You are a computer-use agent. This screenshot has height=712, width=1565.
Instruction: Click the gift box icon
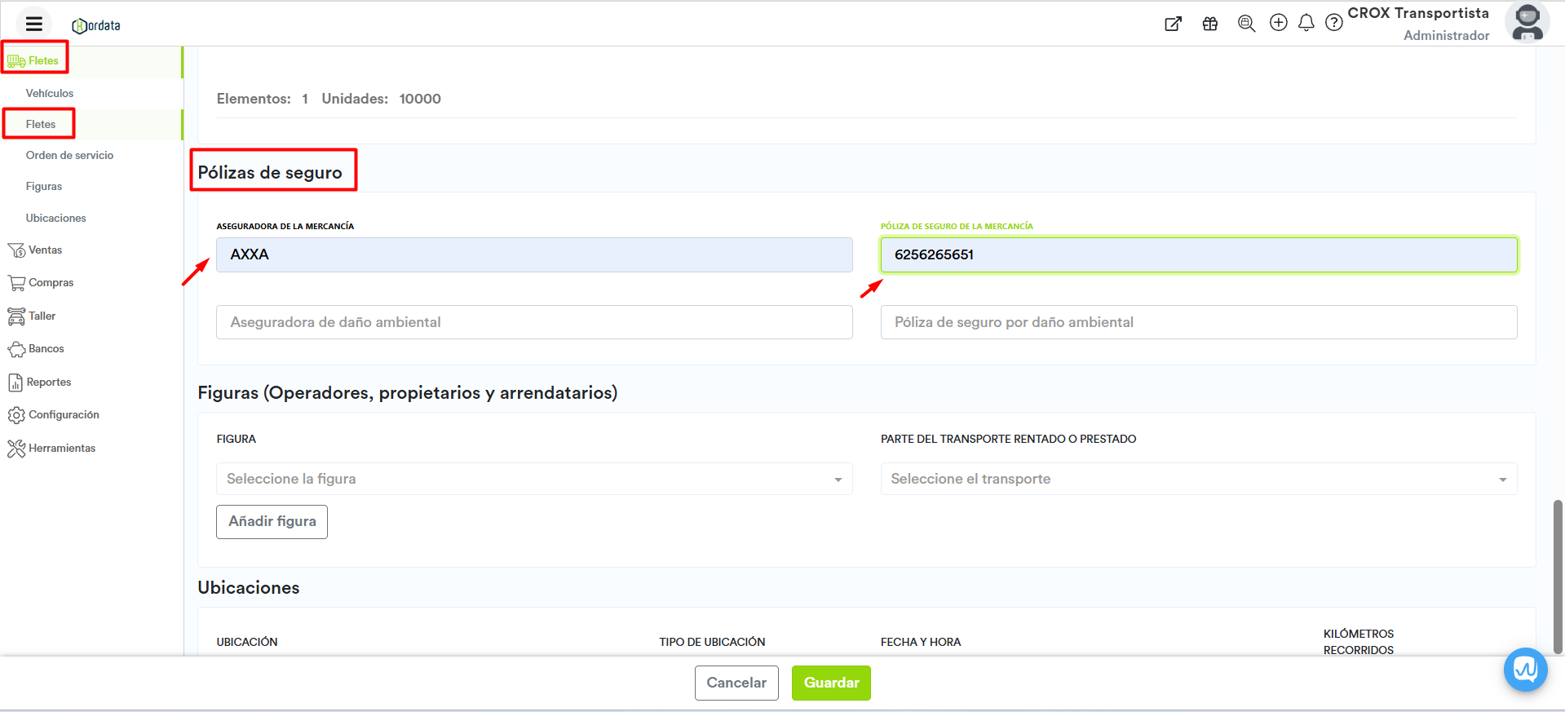point(1209,24)
